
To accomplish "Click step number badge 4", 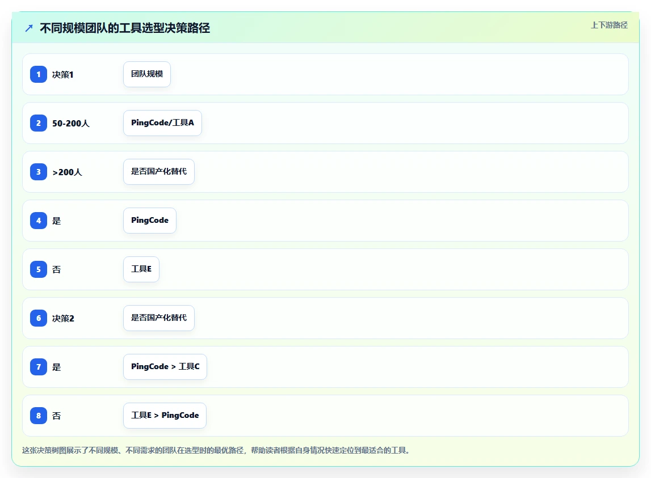I will point(39,221).
